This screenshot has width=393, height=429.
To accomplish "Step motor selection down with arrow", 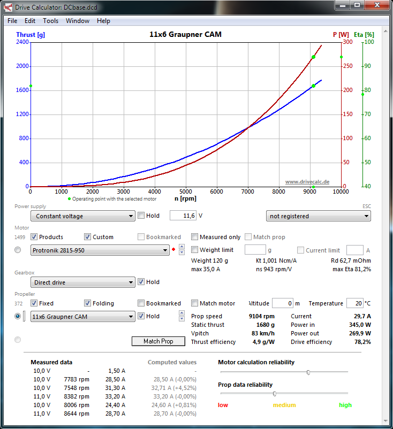I will coord(182,252).
